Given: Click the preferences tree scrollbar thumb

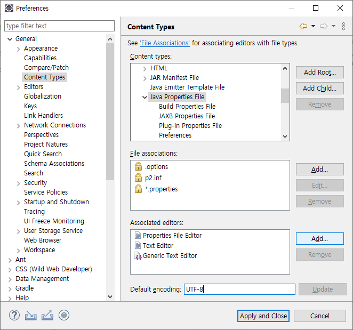Looking at the screenshot, I should click(110, 111).
